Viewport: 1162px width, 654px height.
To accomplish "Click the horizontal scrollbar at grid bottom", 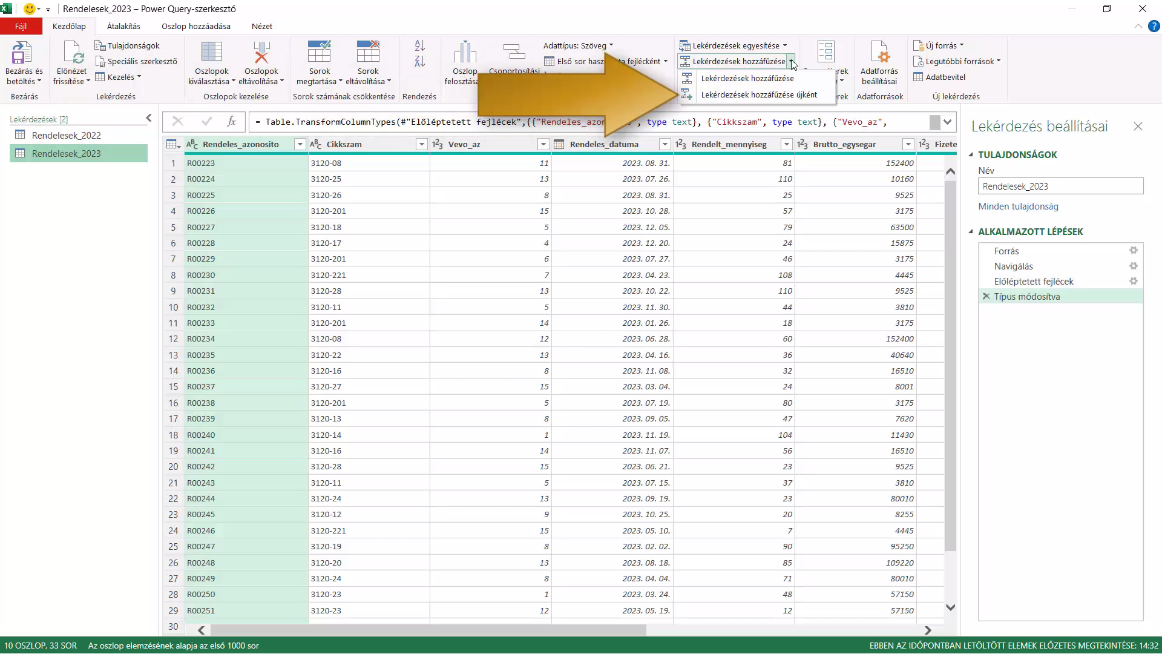I will click(x=564, y=630).
